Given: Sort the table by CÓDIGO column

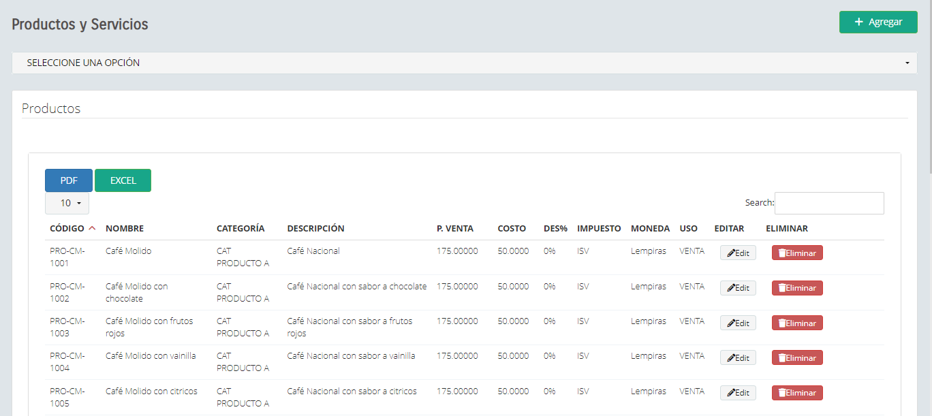Looking at the screenshot, I should 73,229.
